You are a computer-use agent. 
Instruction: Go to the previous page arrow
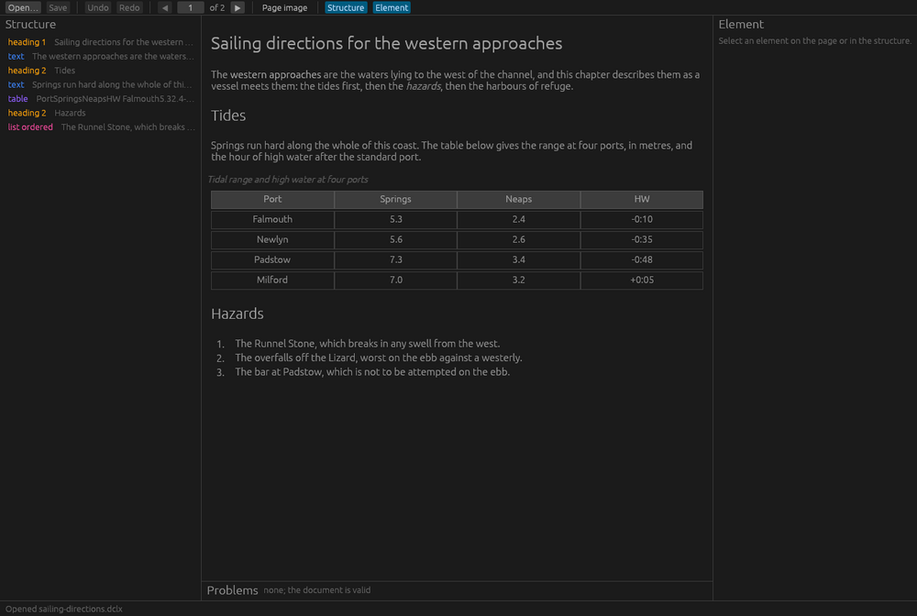(x=165, y=7)
